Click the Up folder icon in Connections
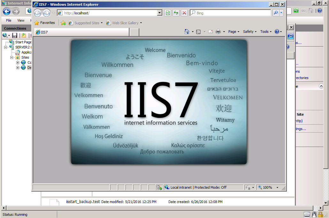 24,35
